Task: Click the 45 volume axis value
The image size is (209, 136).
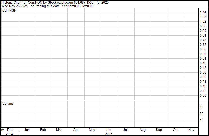Action: tap(202, 107)
